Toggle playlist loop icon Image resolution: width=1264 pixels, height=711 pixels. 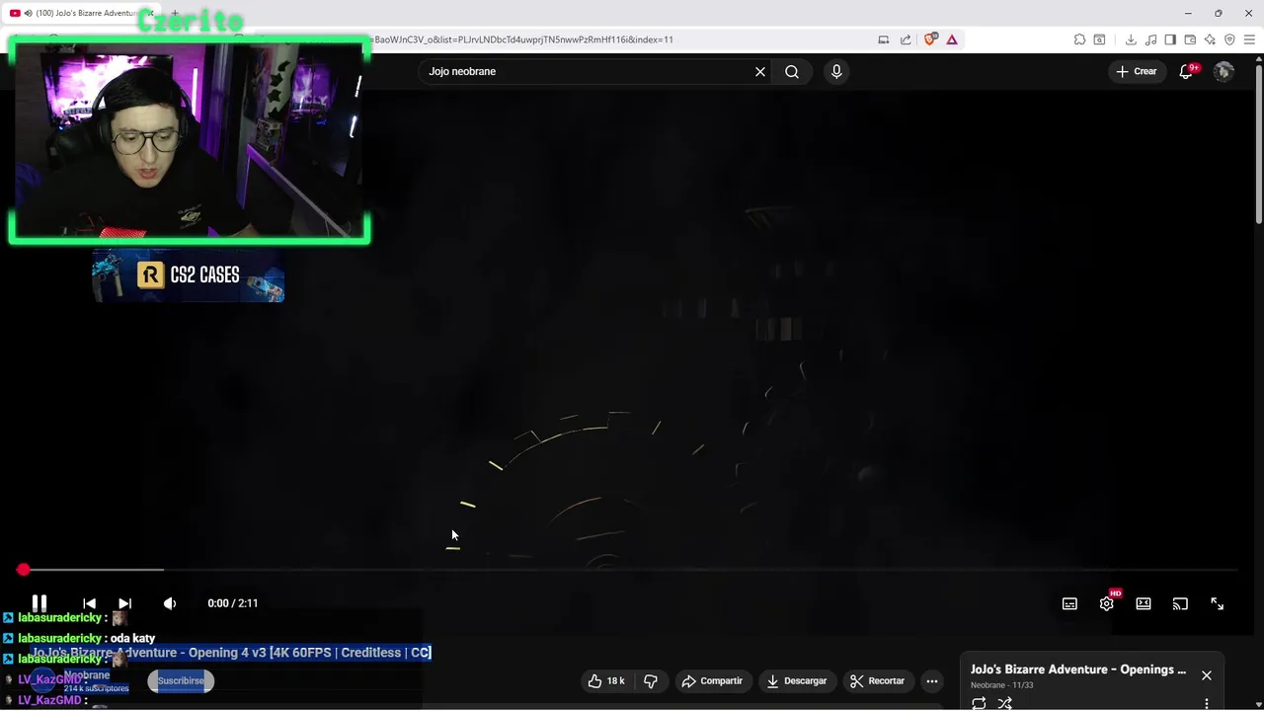[x=979, y=703]
